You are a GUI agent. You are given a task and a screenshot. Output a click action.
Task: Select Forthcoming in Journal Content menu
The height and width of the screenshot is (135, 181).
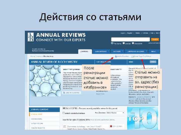click(44, 119)
